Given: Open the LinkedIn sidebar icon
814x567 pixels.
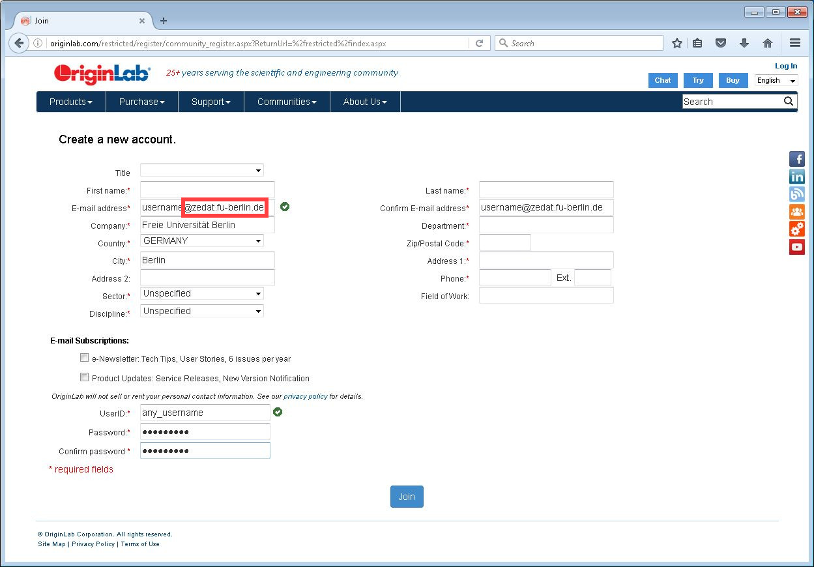Looking at the screenshot, I should click(x=796, y=177).
